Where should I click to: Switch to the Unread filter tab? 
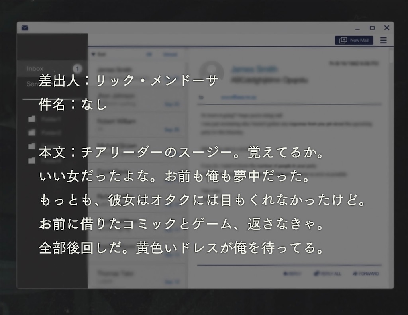tap(170, 55)
